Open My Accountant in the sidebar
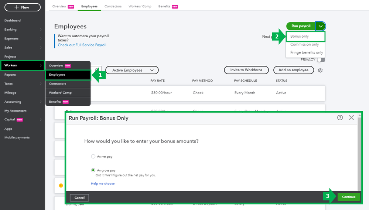Image resolution: width=369 pixels, height=210 pixels. click(x=15, y=111)
